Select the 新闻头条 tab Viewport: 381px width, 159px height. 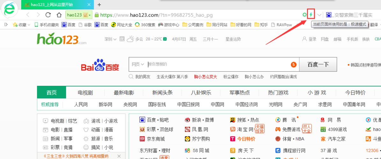tap(162, 92)
